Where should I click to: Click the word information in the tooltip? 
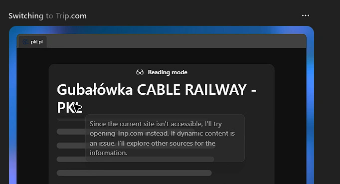[x=108, y=153]
